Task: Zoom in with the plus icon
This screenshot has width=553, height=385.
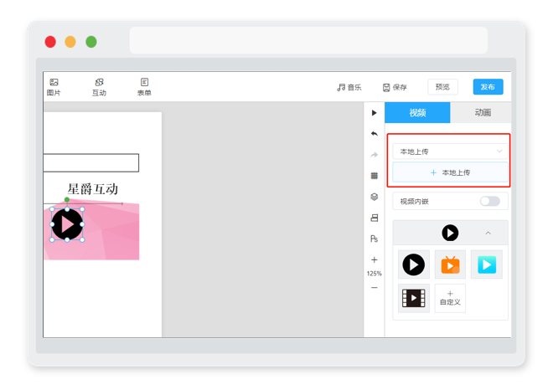Action: 375,260
